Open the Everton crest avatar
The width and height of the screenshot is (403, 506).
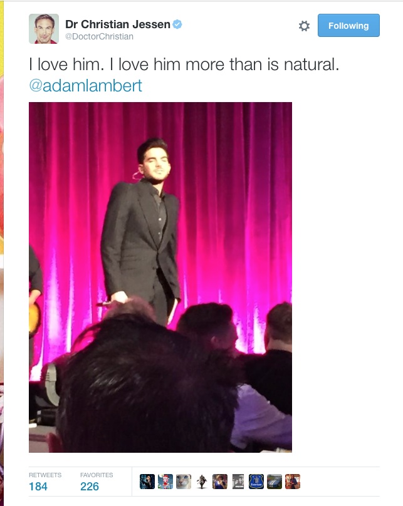[256, 482]
